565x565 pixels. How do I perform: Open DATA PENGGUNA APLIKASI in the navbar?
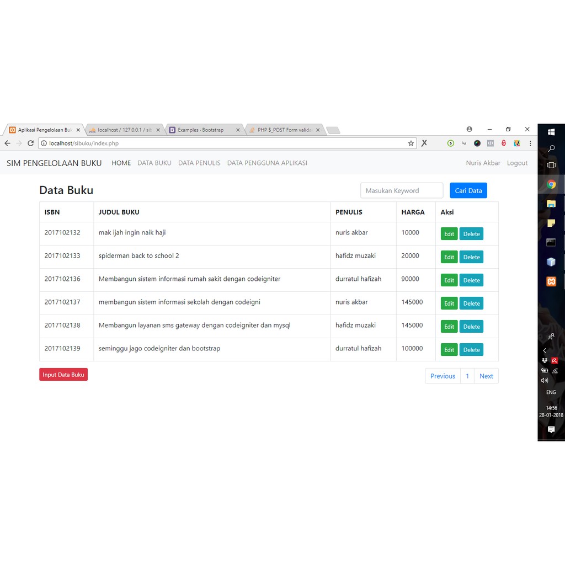pos(267,163)
